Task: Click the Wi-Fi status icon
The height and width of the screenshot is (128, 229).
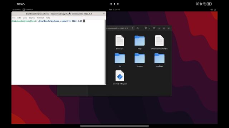Action: click(204, 4)
